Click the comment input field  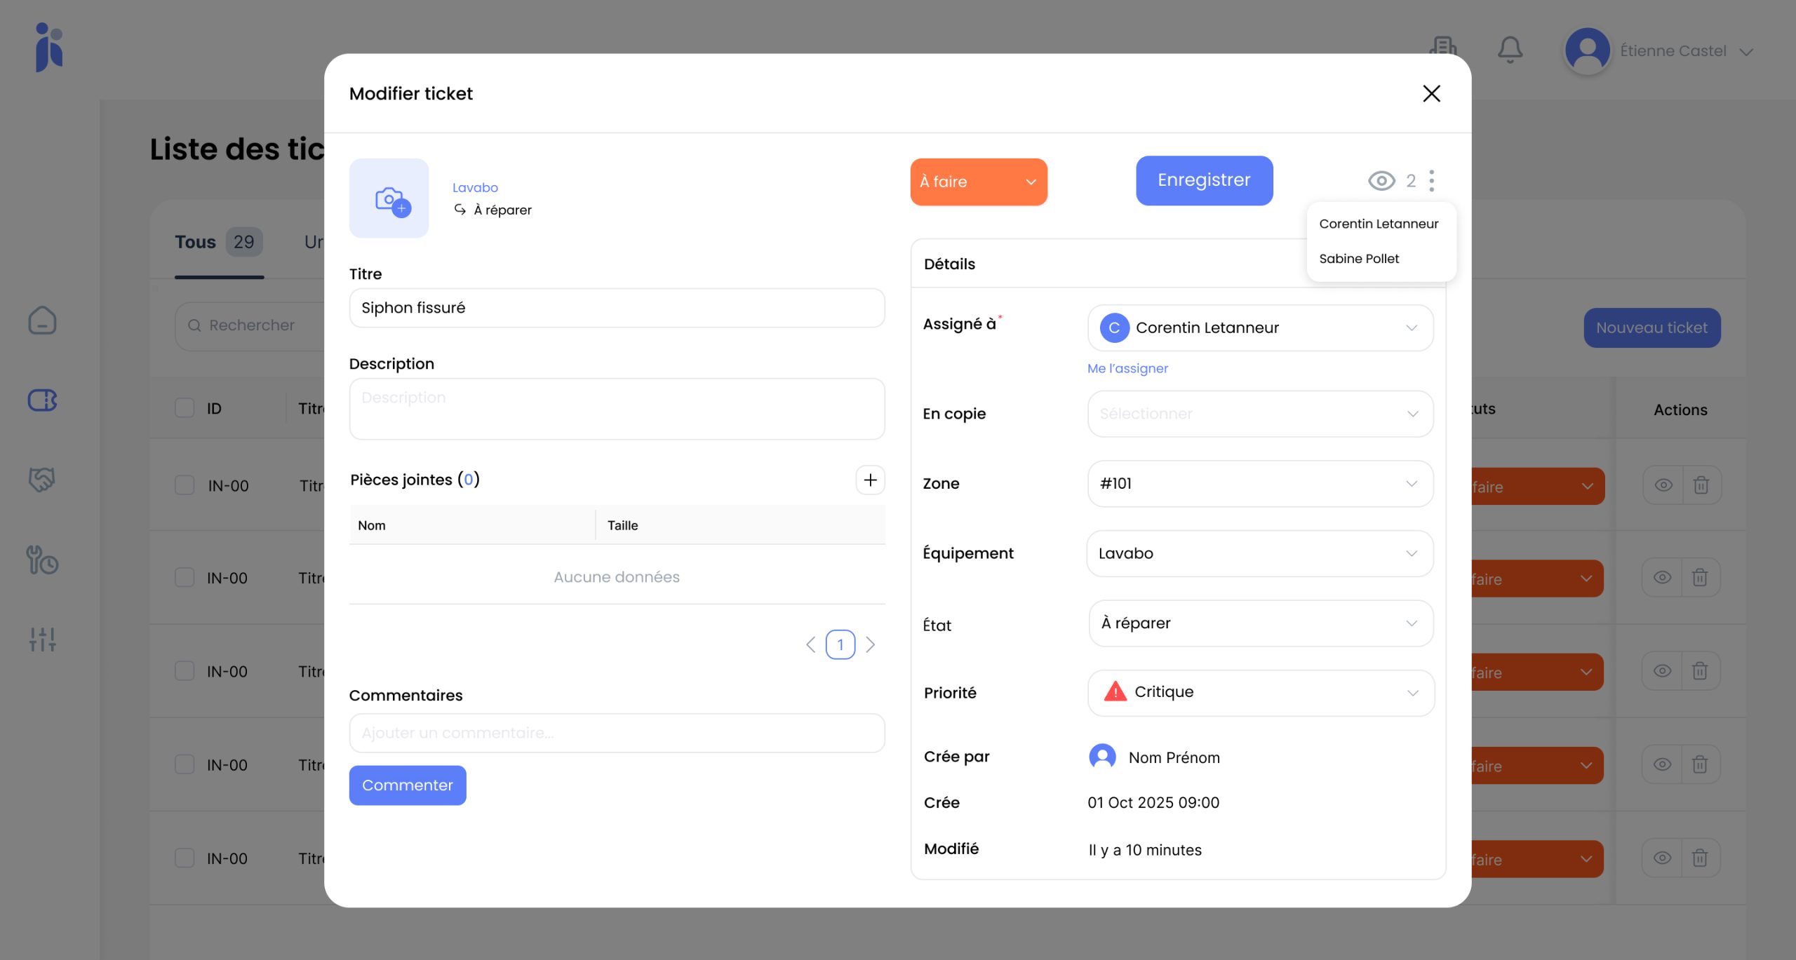[x=617, y=733]
